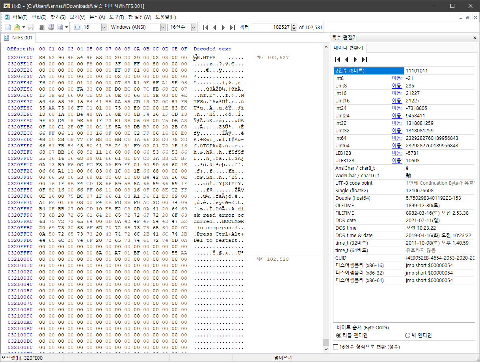Open the bytes per row 16 combo box

(x=95, y=27)
